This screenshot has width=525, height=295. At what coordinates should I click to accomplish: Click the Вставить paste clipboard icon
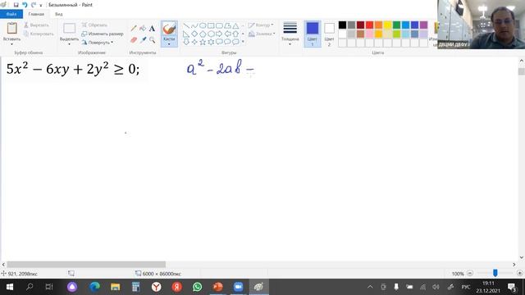[x=11, y=29]
